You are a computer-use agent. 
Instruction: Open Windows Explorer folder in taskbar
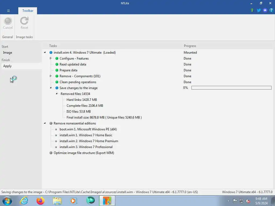click(57, 201)
